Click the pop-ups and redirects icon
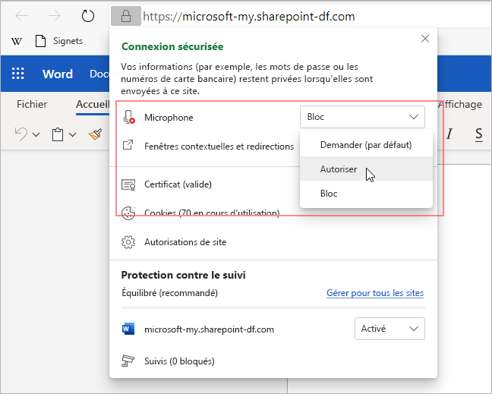The width and height of the screenshot is (492, 394). [x=128, y=145]
